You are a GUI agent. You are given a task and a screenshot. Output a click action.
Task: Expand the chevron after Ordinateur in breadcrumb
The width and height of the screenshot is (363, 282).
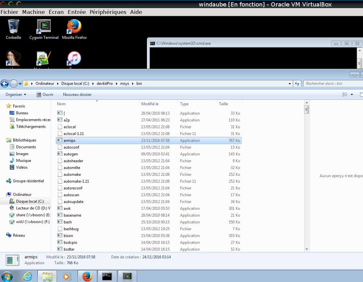click(58, 84)
